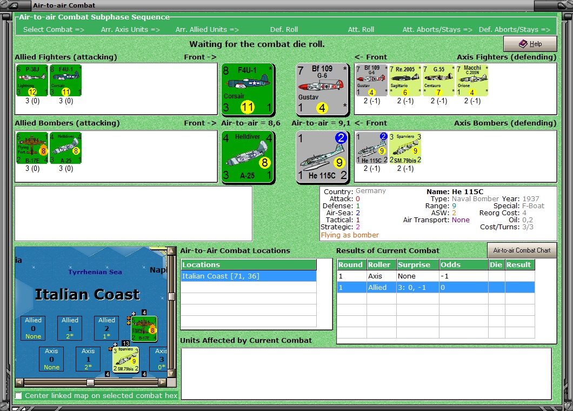Select the Macchi C.205N Orione counter
This screenshot has height=411, width=573.
pos(472,81)
